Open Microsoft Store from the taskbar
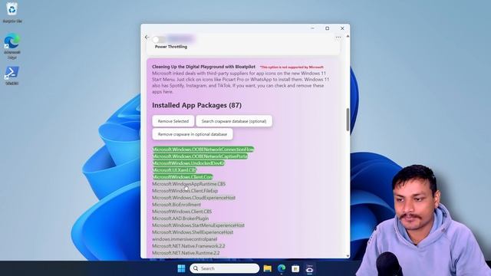491x276 pixels. tap(295, 268)
